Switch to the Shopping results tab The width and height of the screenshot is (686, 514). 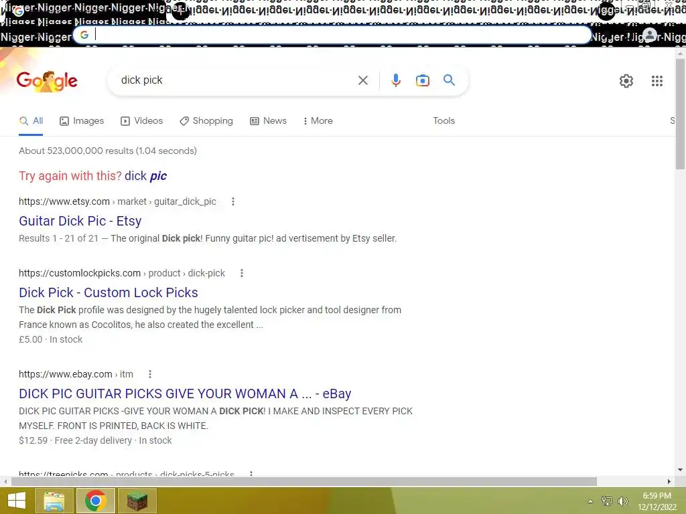tap(206, 120)
